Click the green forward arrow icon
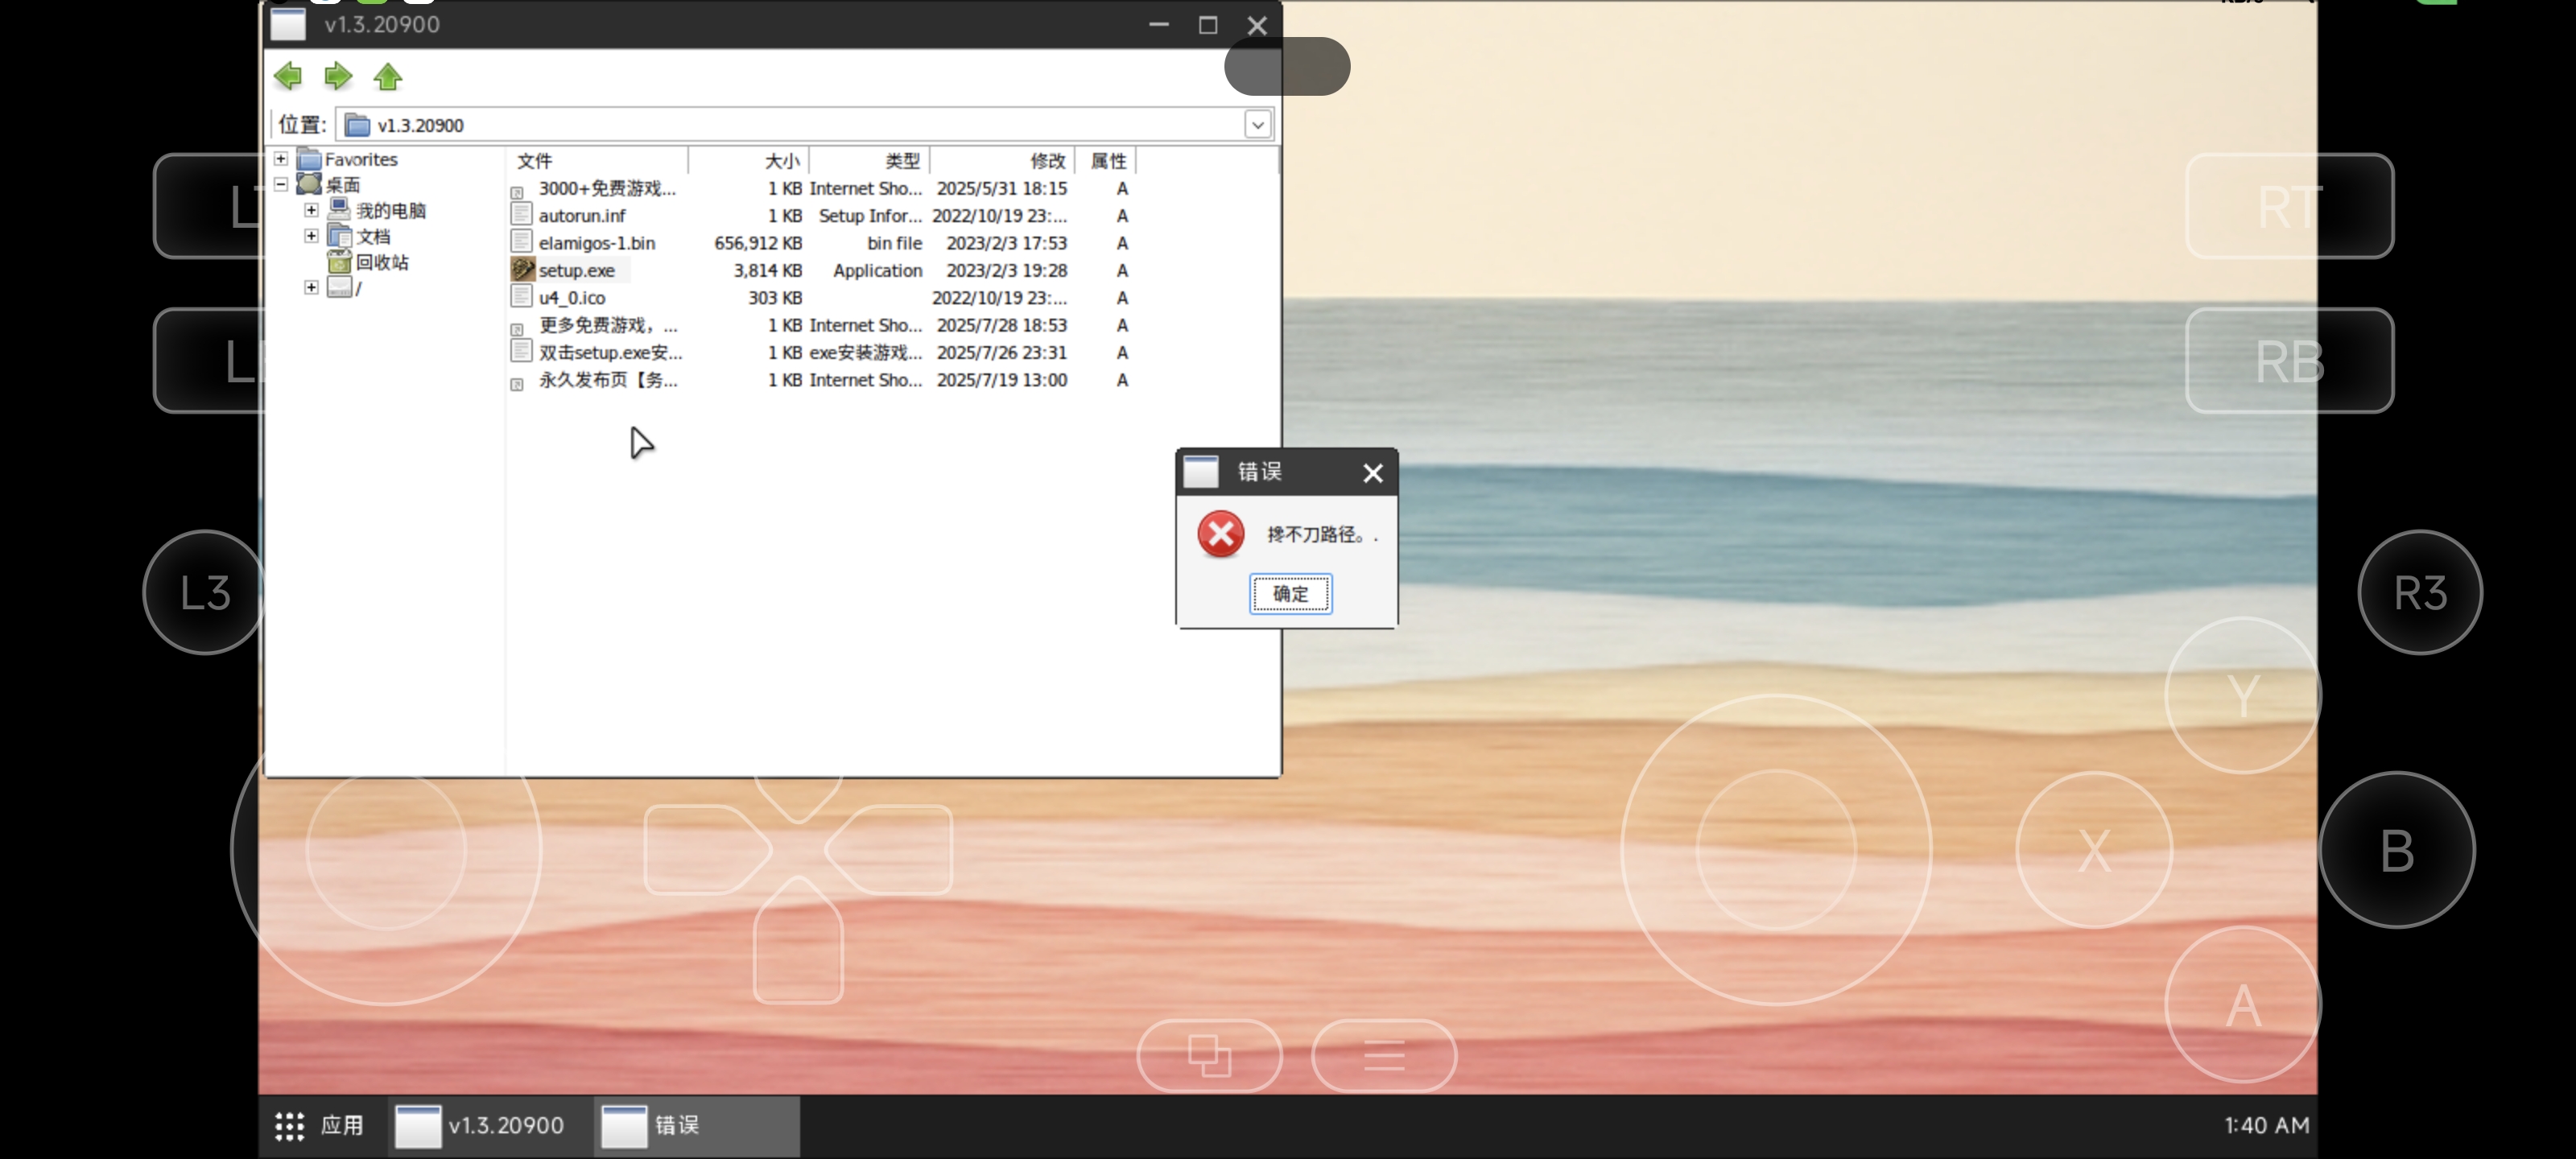Screen dimensions: 2576x1159 [x=338, y=76]
